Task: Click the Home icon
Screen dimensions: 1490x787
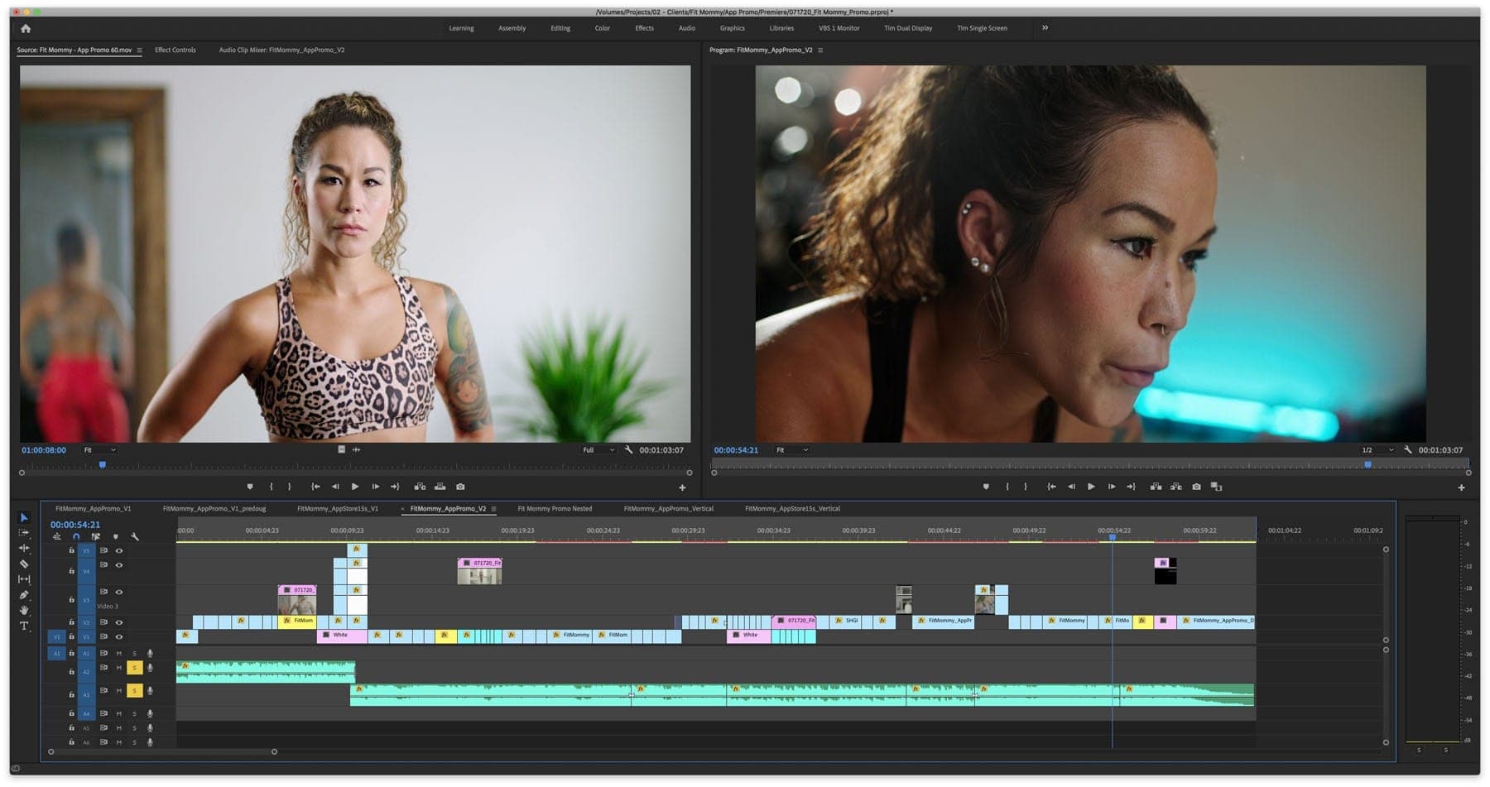Action: pos(26,28)
